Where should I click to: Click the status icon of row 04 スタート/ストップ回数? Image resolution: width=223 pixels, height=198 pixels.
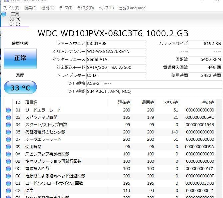coord(8,125)
